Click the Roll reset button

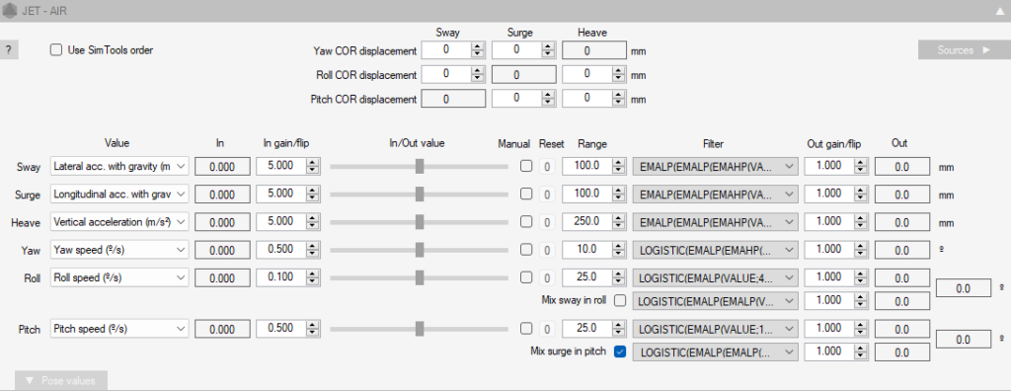pos(546,277)
